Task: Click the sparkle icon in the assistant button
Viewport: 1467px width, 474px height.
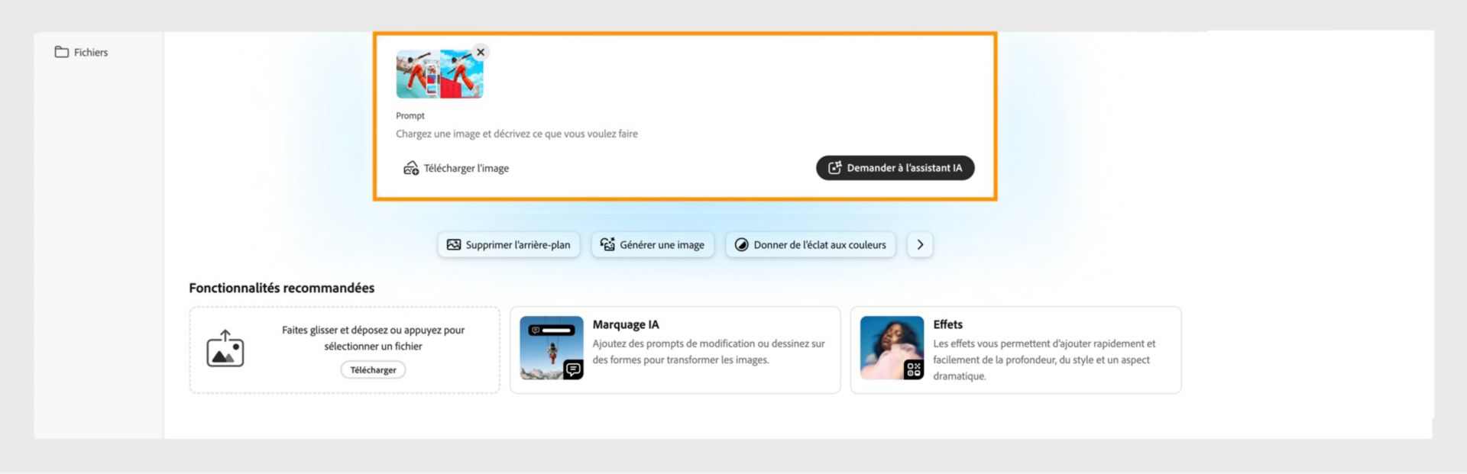Action: pyautogui.click(x=834, y=168)
